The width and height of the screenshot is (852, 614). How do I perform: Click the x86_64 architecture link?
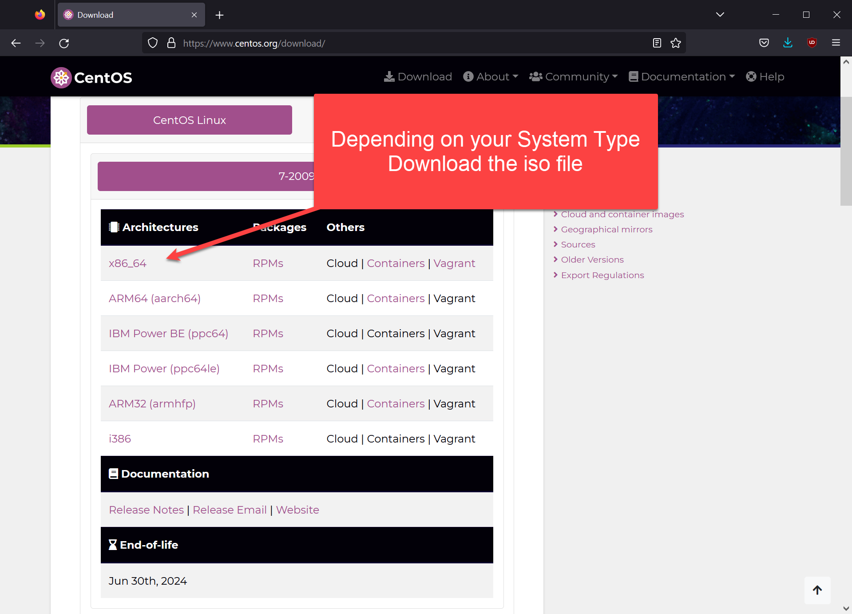click(x=127, y=263)
